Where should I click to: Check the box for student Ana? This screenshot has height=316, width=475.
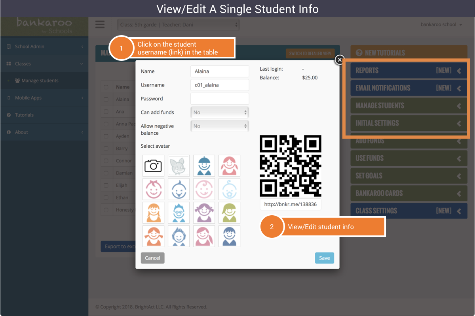point(106,112)
